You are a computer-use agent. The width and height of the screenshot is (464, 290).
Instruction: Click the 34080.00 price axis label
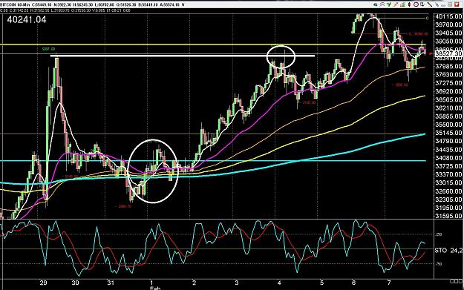448,158
